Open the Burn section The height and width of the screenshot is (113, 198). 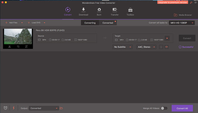coord(99,12)
